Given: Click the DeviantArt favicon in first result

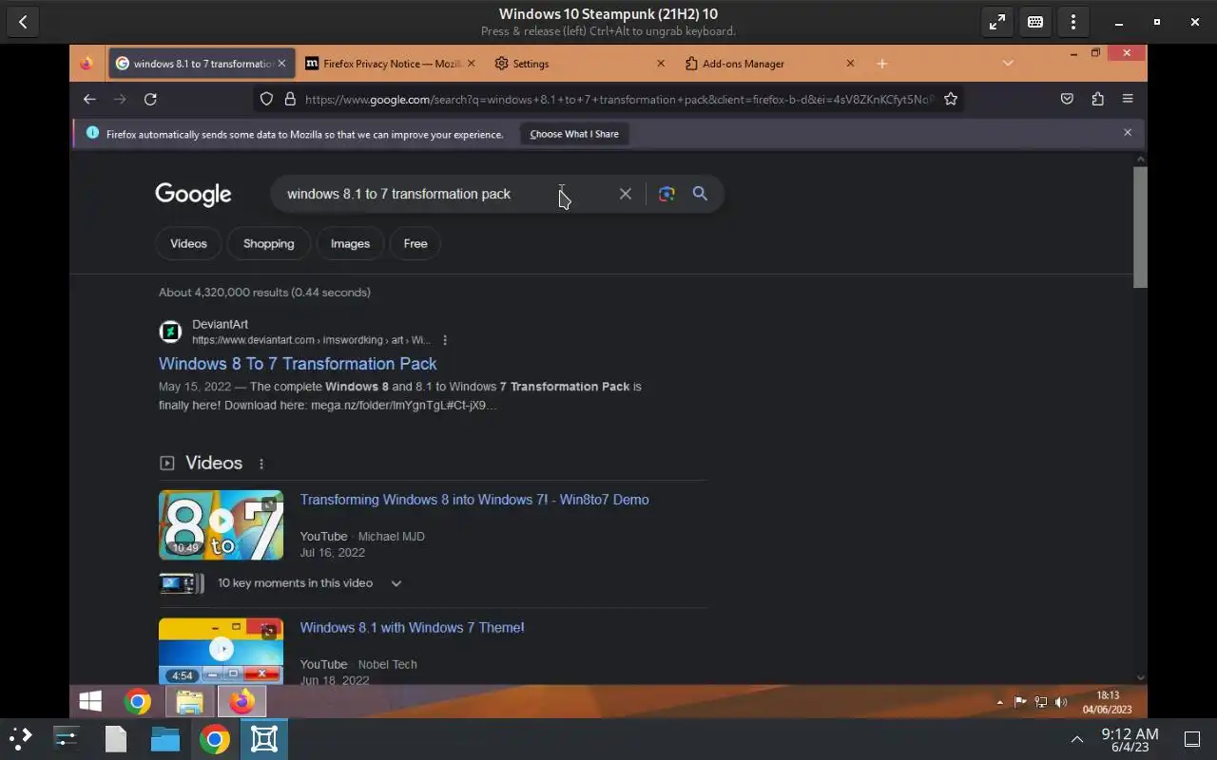Looking at the screenshot, I should [170, 332].
